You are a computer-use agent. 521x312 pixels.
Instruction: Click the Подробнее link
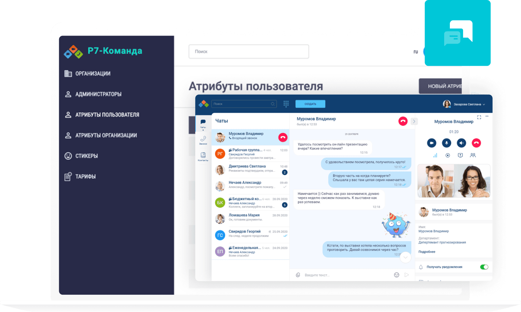tap(427, 252)
